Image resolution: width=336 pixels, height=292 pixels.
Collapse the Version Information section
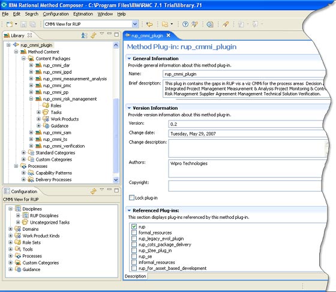tap(129, 108)
